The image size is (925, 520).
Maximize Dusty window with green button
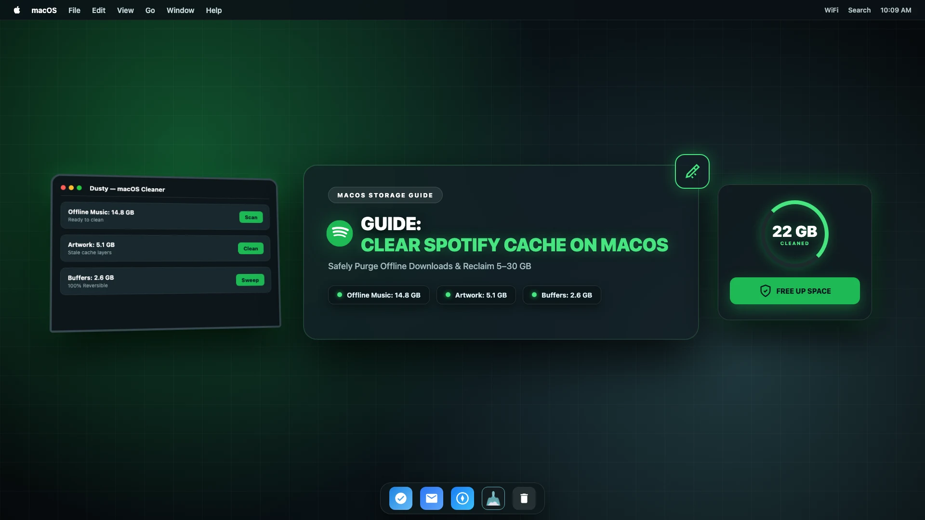point(79,188)
